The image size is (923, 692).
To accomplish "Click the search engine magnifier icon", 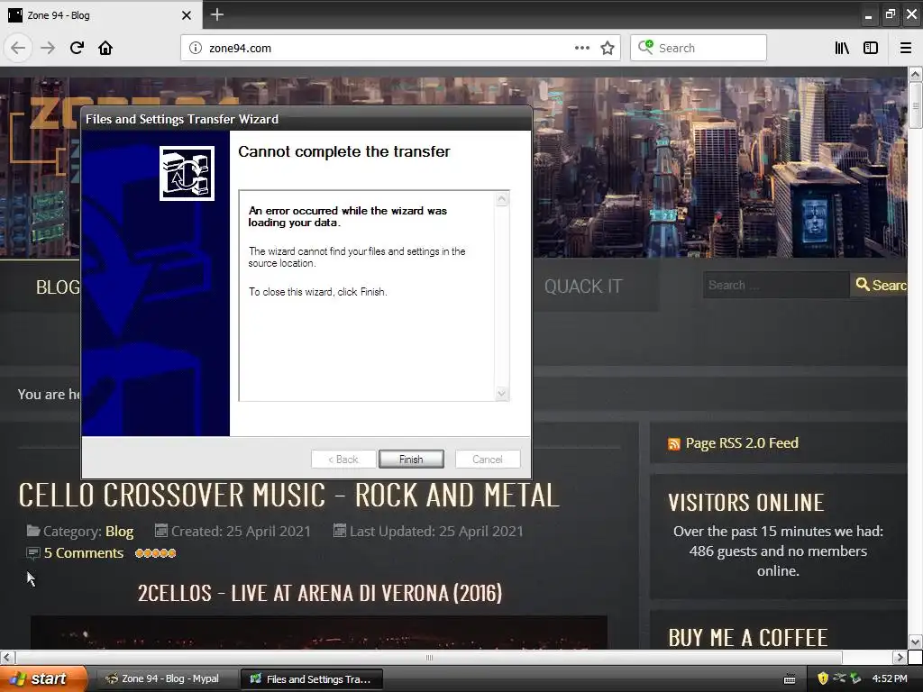I will click(x=645, y=47).
